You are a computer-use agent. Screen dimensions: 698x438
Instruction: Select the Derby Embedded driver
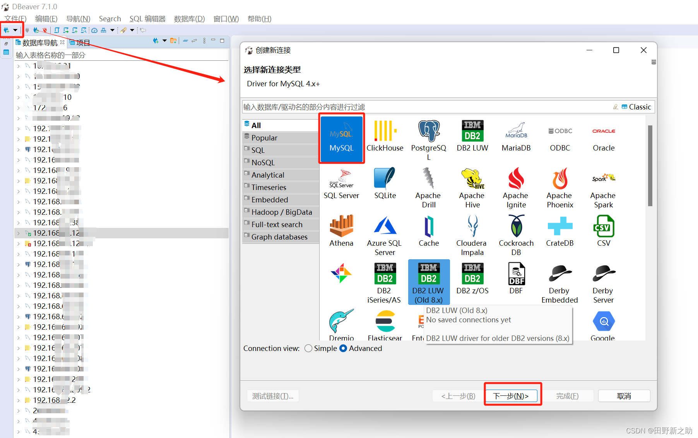[560, 284]
